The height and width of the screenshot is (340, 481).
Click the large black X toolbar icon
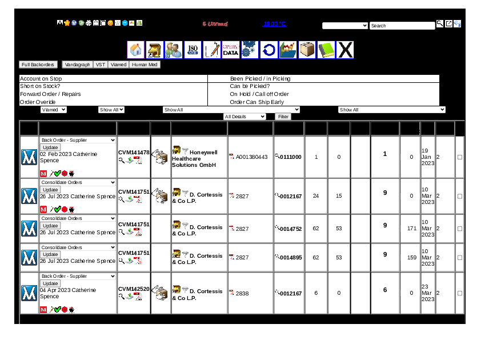(345, 50)
